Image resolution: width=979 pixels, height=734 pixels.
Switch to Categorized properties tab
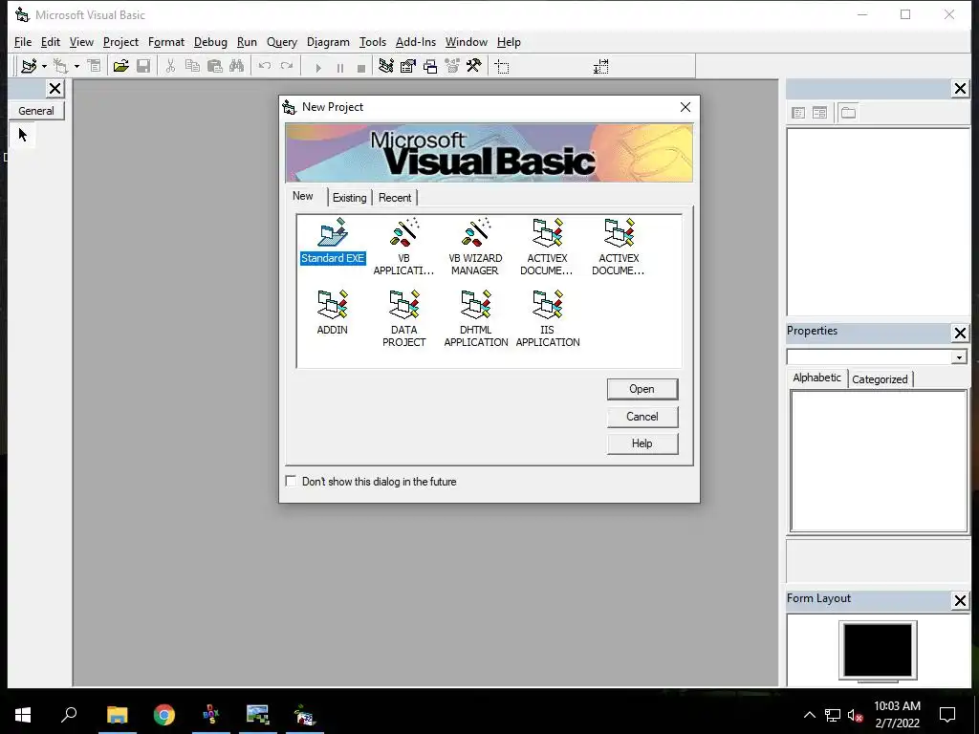pyautogui.click(x=880, y=379)
